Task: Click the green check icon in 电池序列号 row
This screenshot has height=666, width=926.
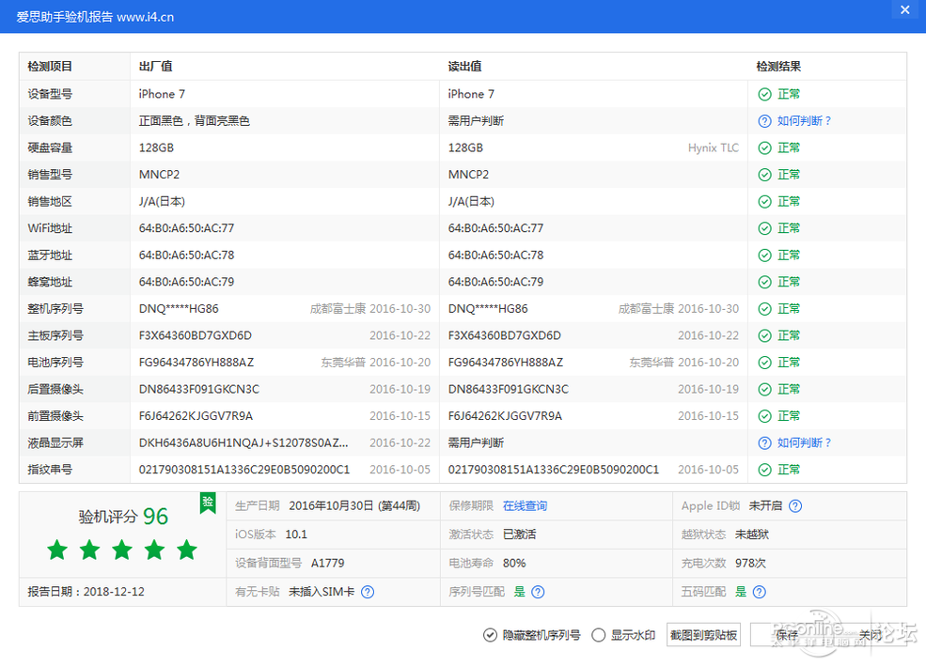Action: point(765,363)
